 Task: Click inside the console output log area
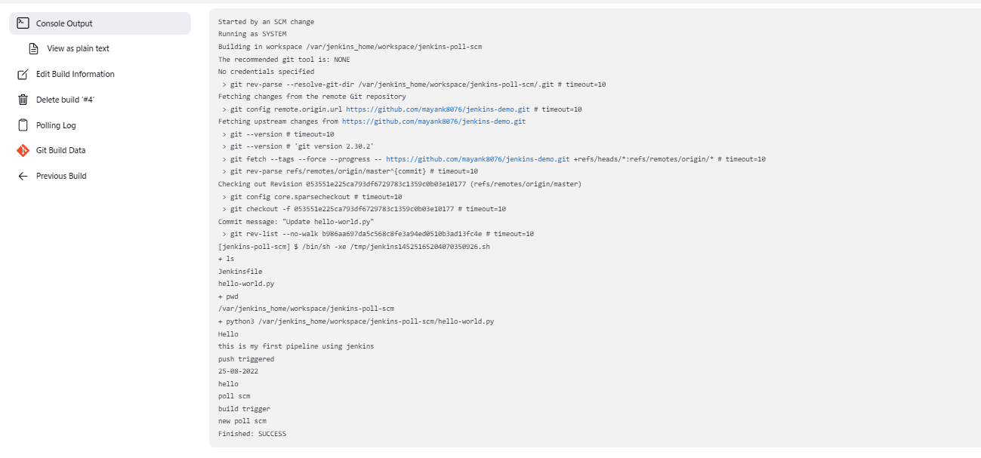click(529, 302)
